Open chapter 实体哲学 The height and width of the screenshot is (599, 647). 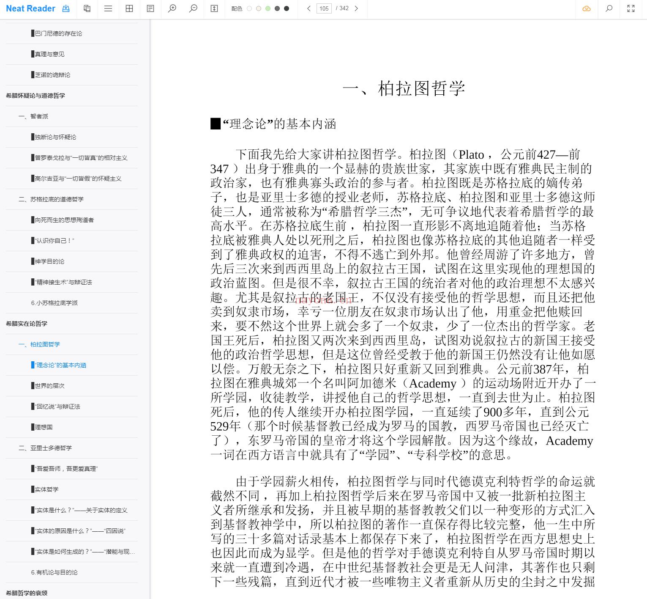tap(44, 489)
